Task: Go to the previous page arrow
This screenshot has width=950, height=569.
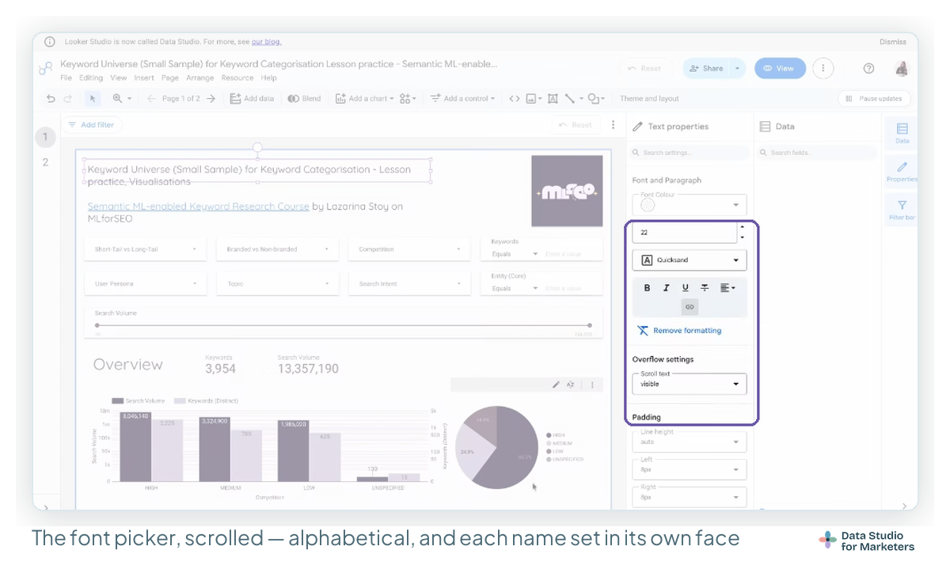Action: [150, 99]
